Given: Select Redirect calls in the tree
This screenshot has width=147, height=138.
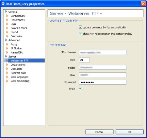Looking at the screenshot, I should tap(18, 73).
